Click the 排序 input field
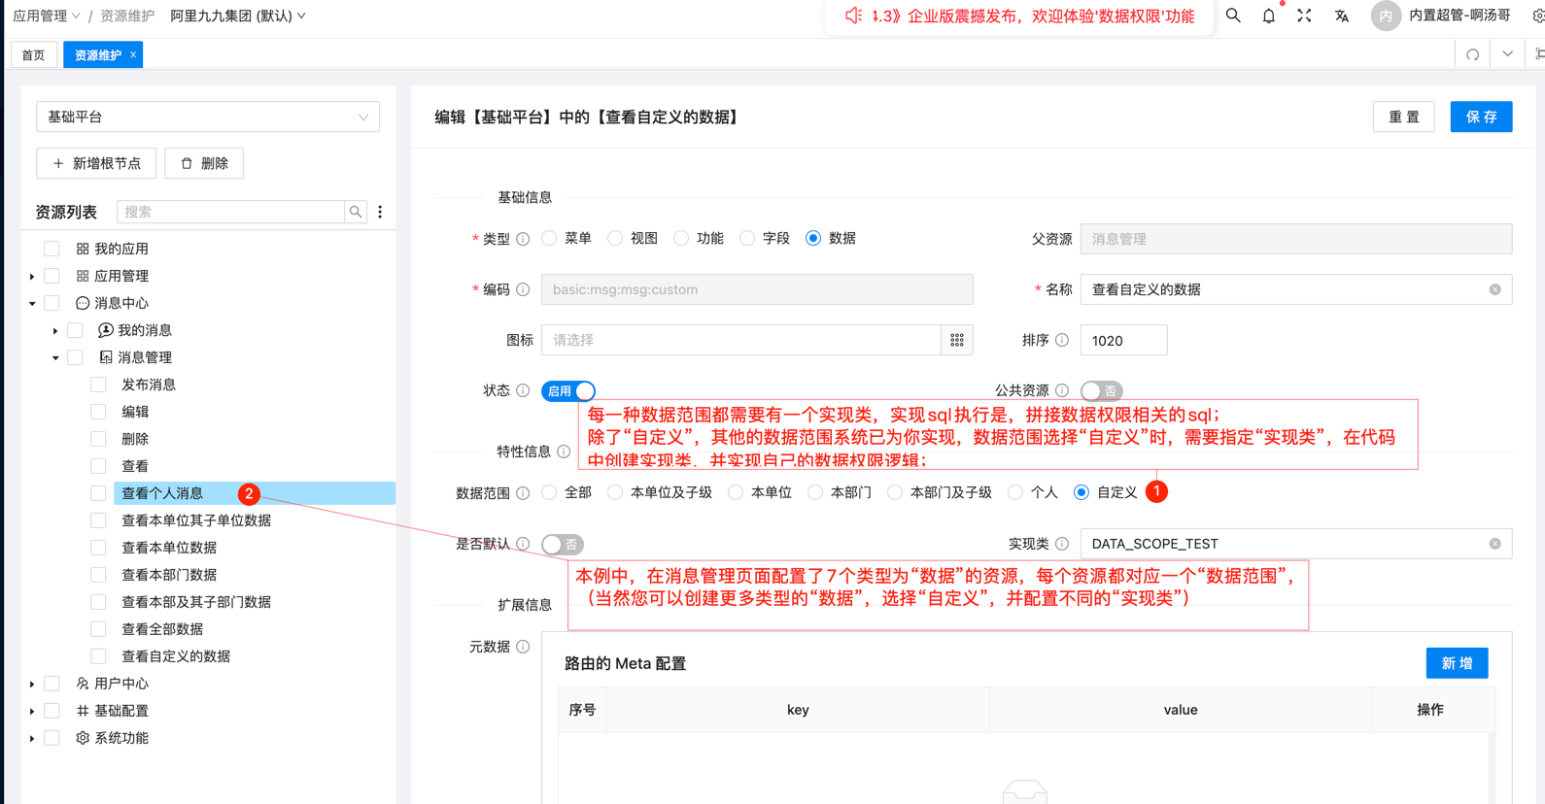 tap(1123, 340)
